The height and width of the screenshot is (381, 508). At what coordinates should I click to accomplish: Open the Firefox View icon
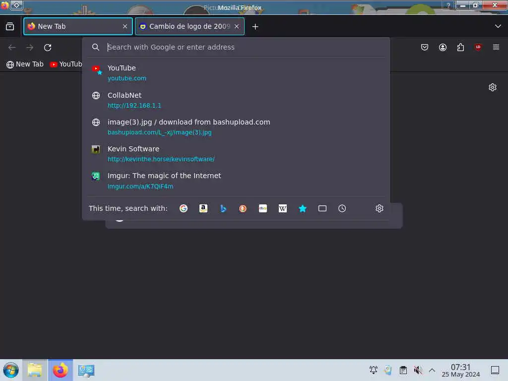10,27
